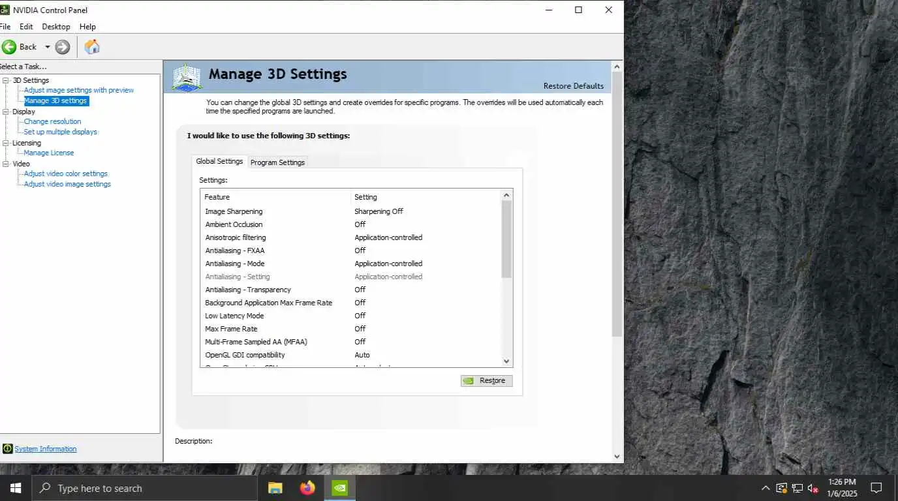The width and height of the screenshot is (898, 501).
Task: Open Change resolution task
Action: point(52,121)
